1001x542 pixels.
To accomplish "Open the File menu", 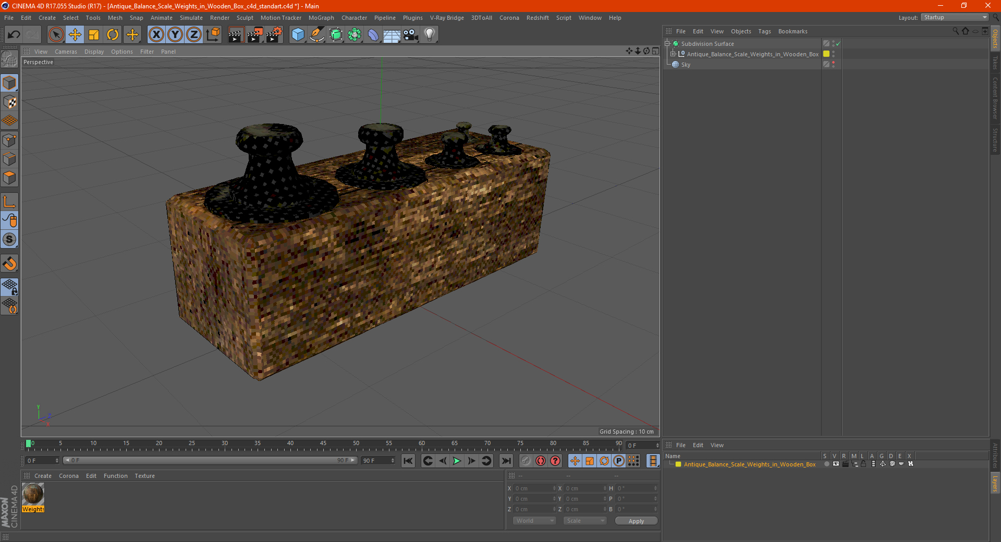I will point(9,18).
